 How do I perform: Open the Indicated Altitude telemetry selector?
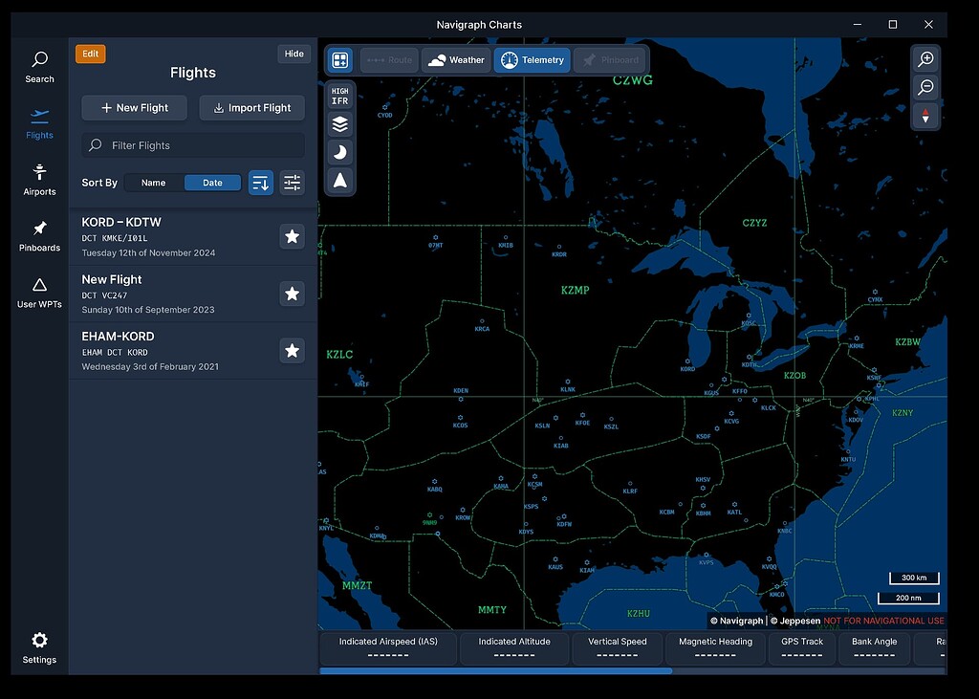(x=514, y=647)
